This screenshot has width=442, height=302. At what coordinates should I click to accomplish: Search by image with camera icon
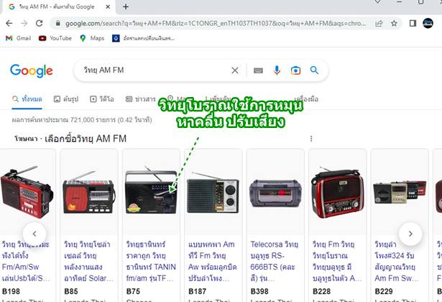pos(295,70)
